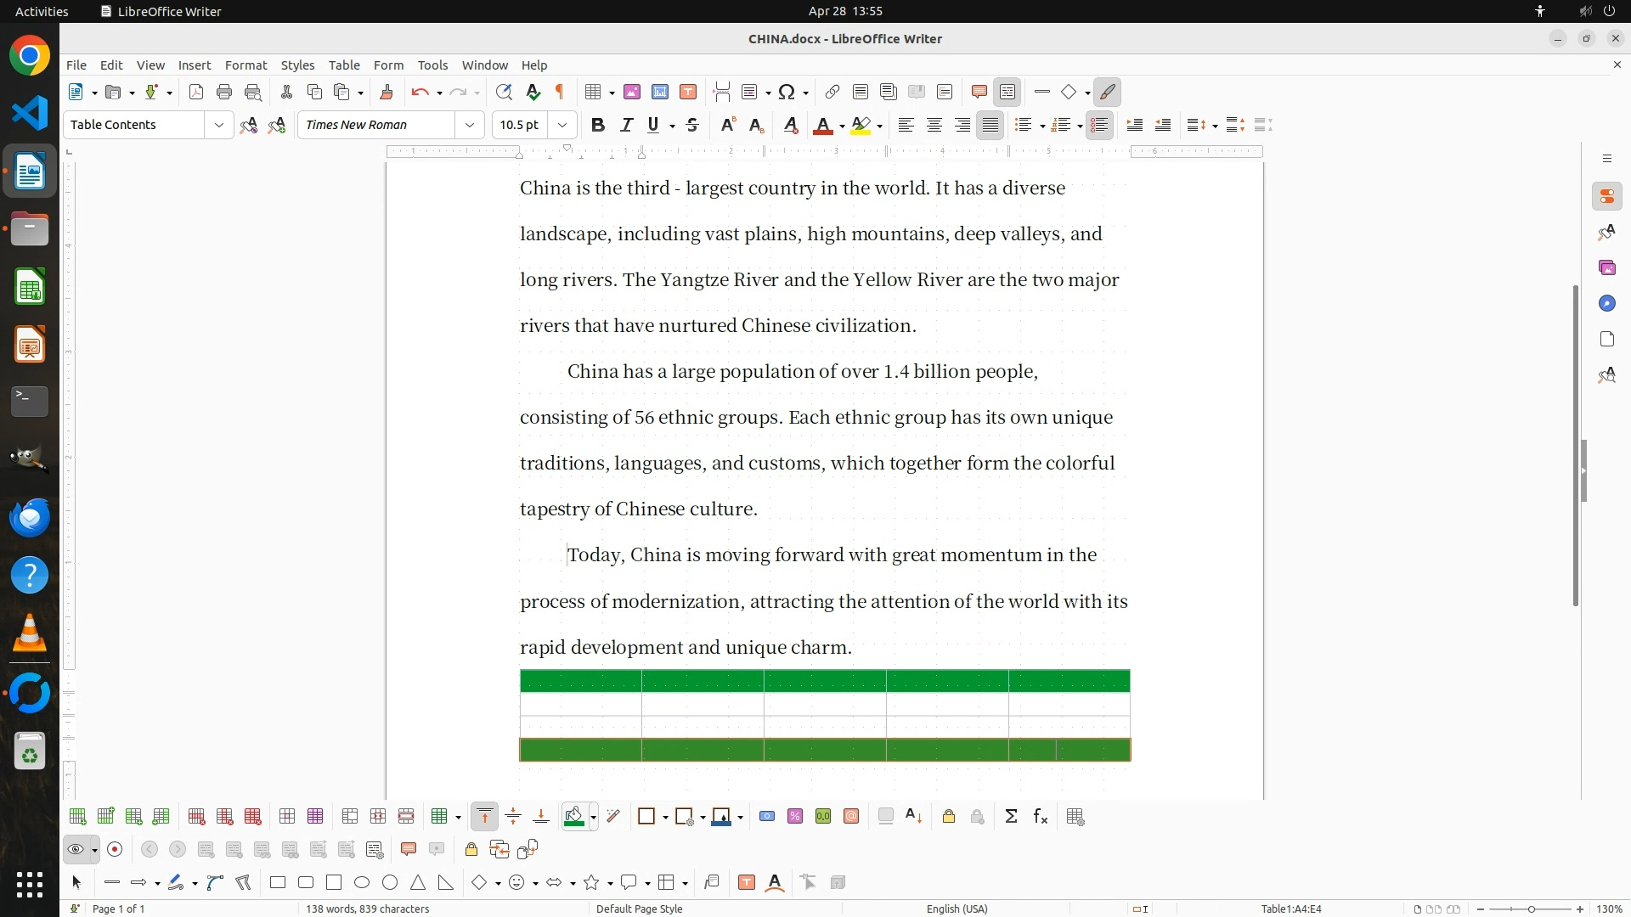Open font size dropdown arrow
Image resolution: width=1631 pixels, height=917 pixels.
pos(562,125)
